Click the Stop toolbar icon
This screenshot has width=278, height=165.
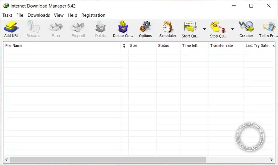point(56,27)
